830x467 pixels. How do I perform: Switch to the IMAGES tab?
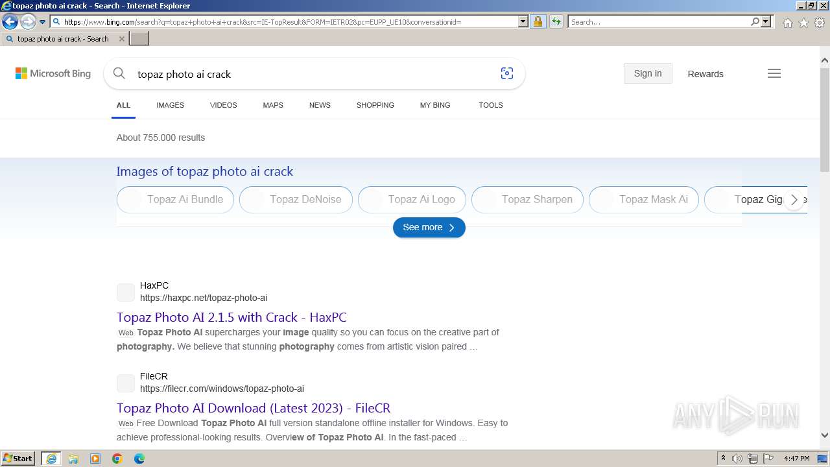coord(170,105)
